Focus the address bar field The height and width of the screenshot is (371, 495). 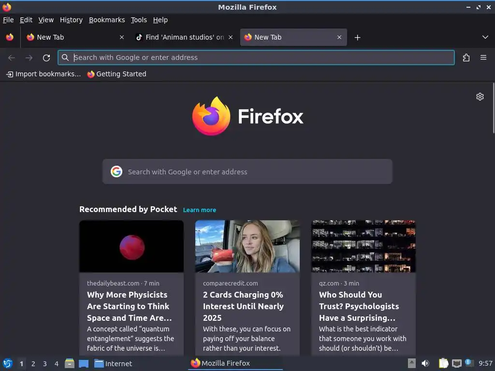(256, 57)
